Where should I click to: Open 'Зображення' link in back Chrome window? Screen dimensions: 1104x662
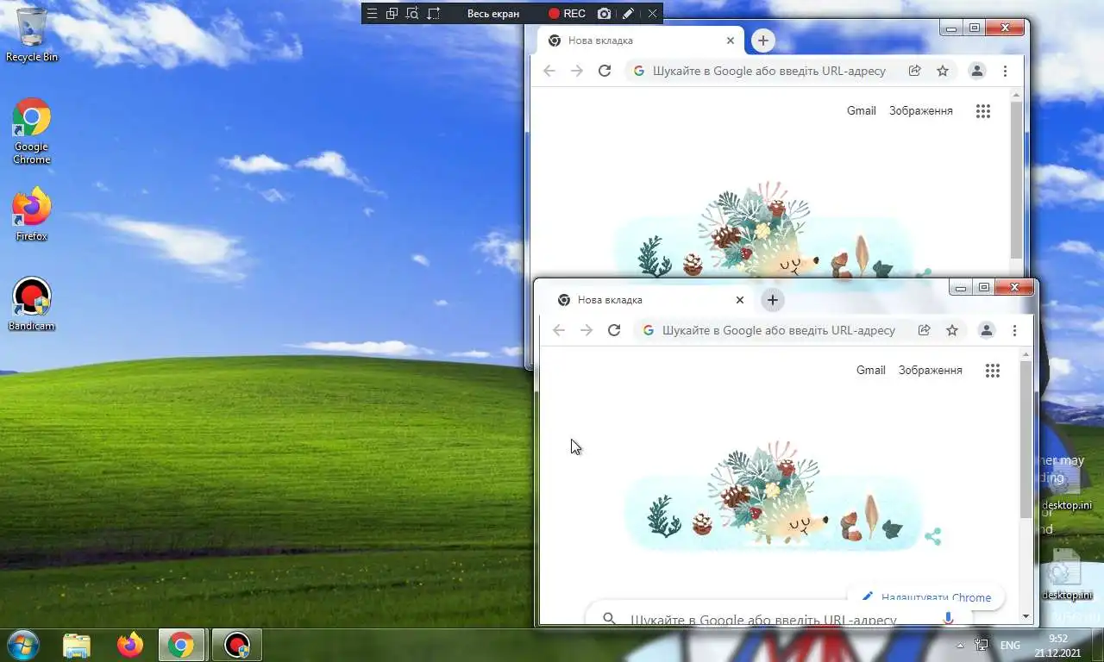pos(921,110)
